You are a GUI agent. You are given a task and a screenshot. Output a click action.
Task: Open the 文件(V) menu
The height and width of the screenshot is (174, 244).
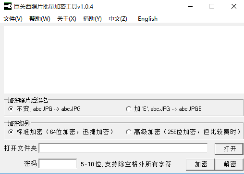coord(13,19)
